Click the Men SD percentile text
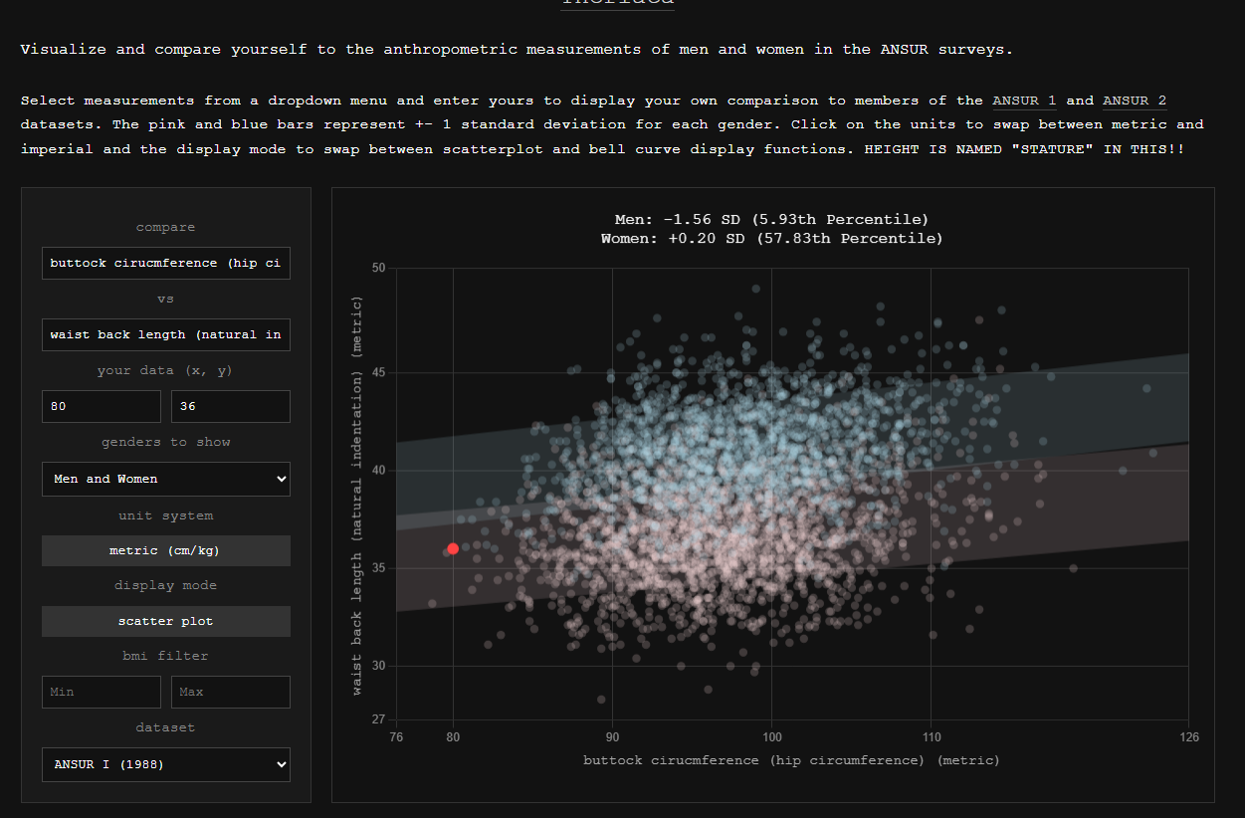Image resolution: width=1245 pixels, height=818 pixels. coord(771,219)
